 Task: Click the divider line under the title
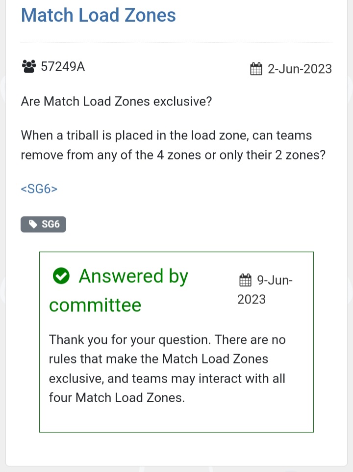point(176,43)
